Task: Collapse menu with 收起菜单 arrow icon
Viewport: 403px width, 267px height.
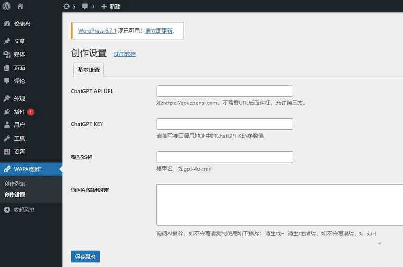Action: [x=7, y=210]
